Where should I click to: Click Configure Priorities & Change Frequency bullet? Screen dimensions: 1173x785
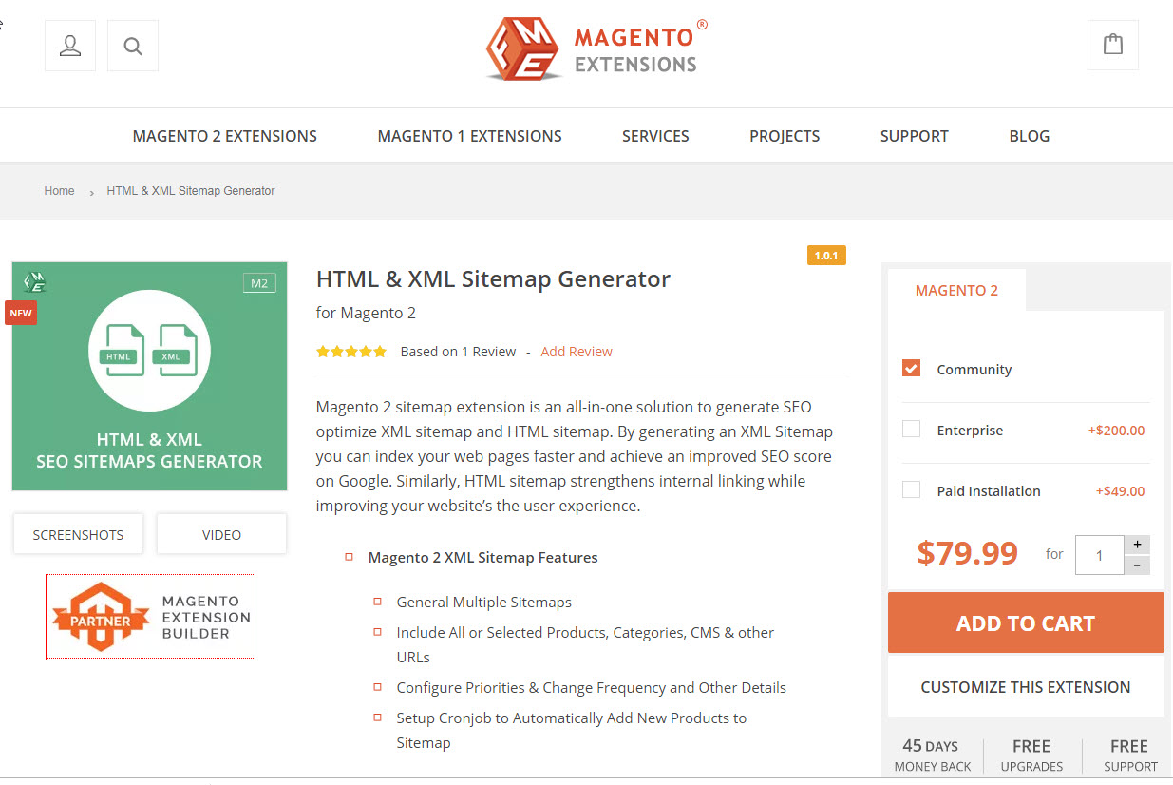click(x=591, y=688)
